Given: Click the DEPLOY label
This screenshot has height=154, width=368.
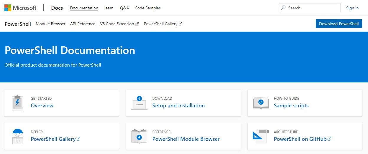Looking at the screenshot, I should tap(37, 132).
